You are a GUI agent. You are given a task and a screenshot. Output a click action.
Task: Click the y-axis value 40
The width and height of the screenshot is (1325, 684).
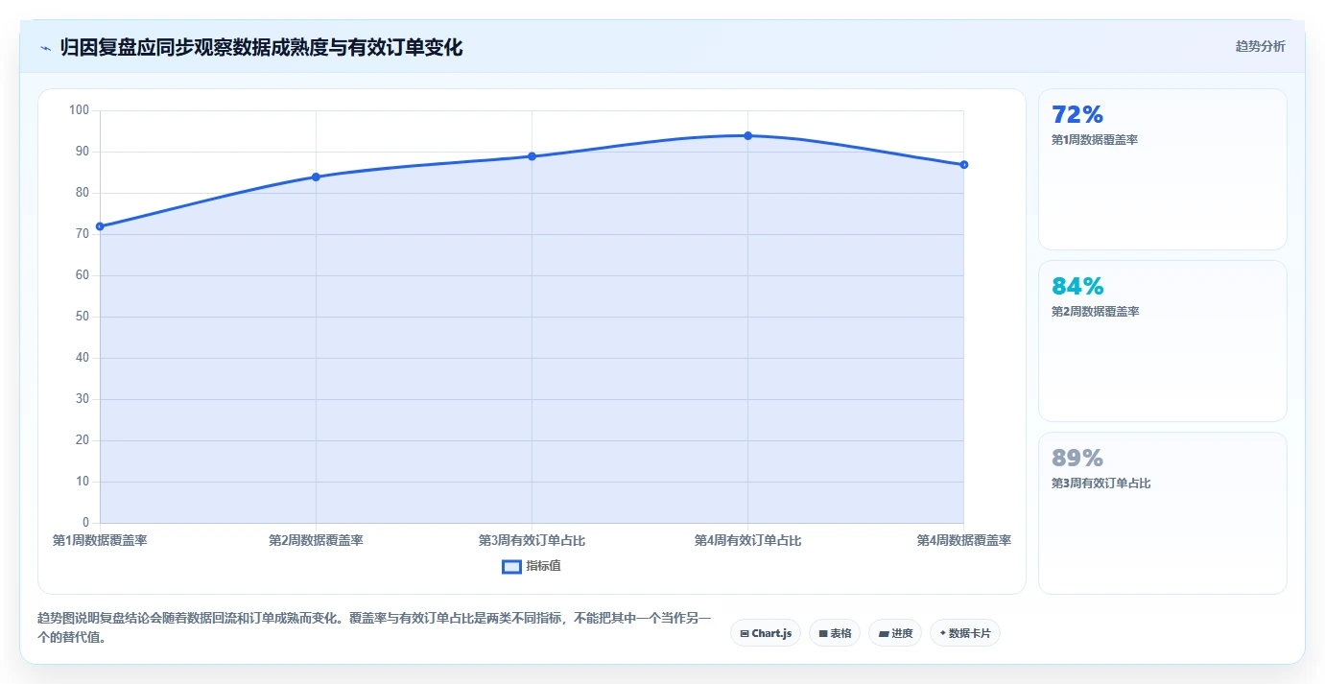[x=82, y=358]
